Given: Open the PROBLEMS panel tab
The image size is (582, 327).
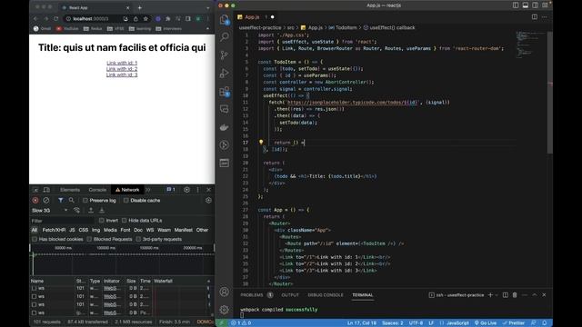Looking at the screenshot, I should [x=252, y=295].
